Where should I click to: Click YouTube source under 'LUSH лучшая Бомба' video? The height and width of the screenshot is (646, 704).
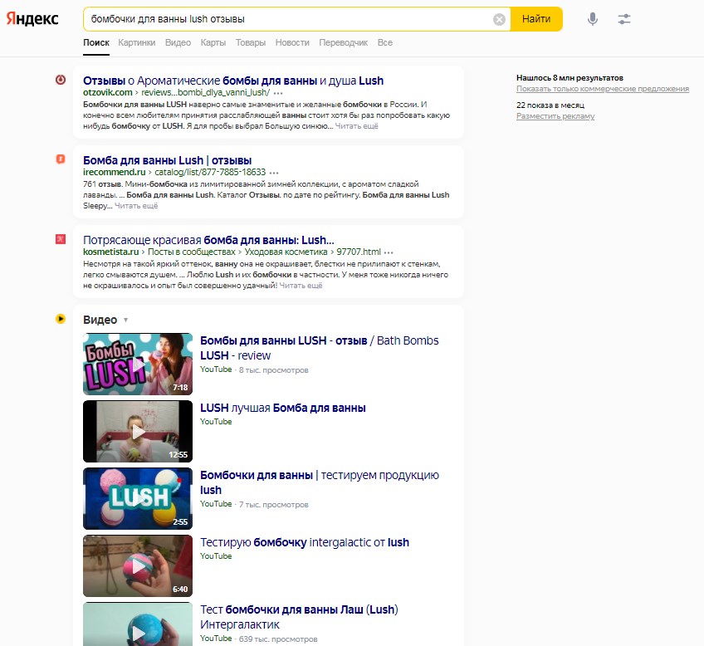coord(216,422)
